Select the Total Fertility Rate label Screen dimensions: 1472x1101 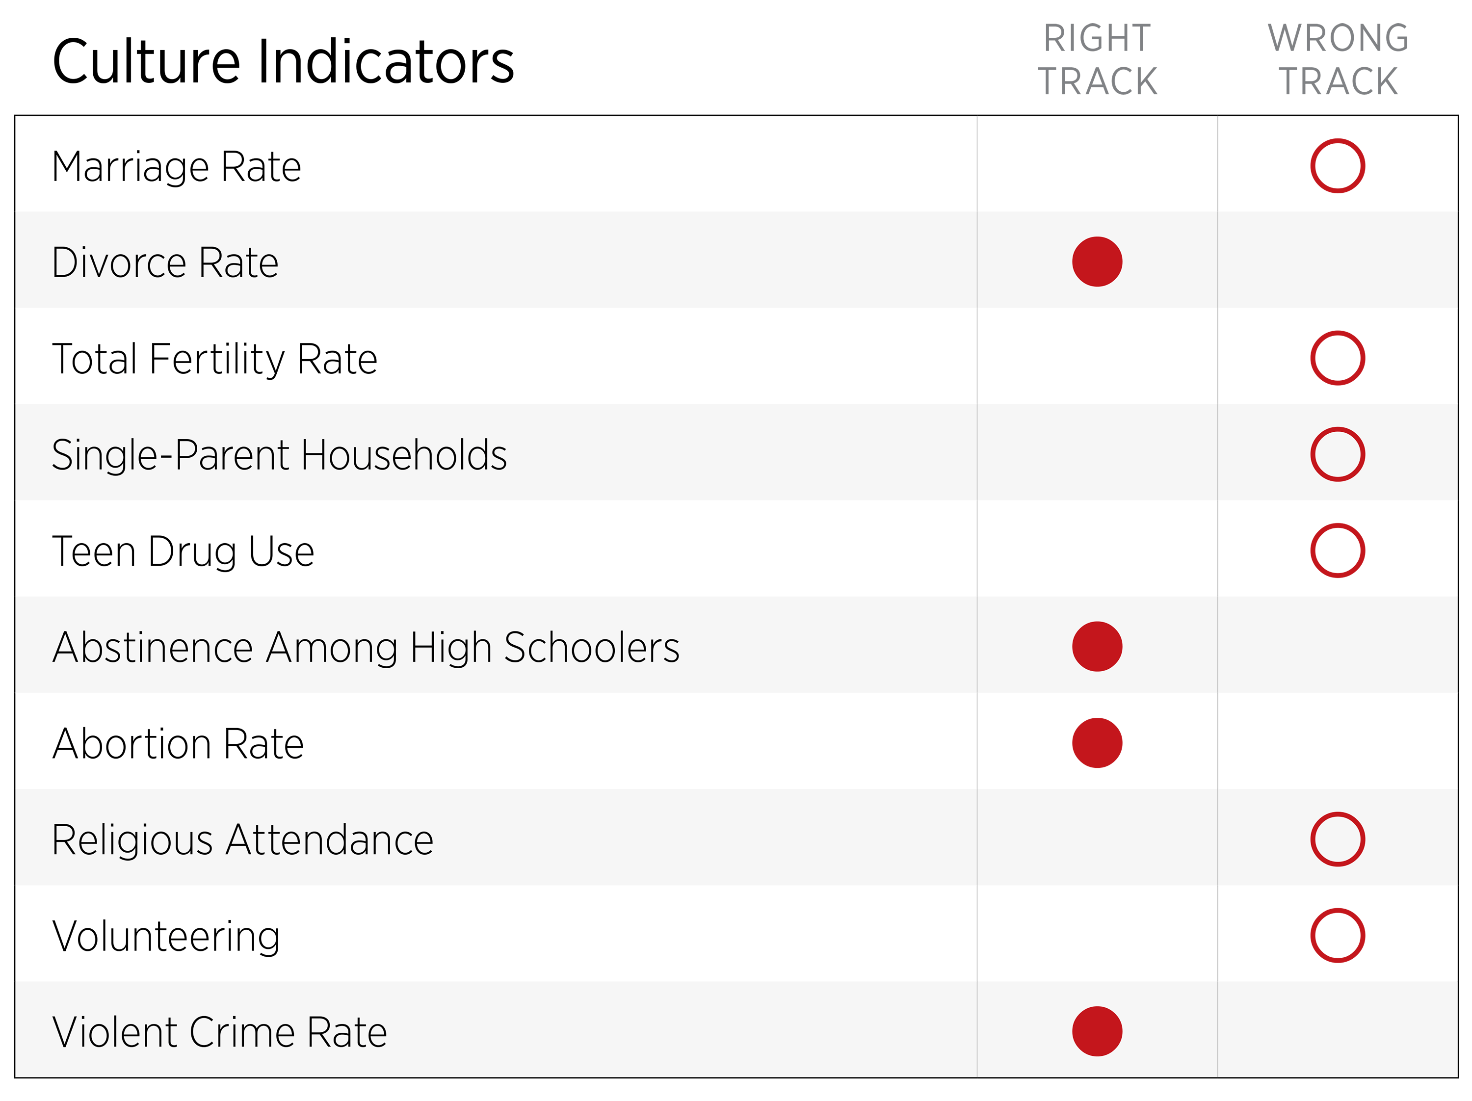coord(214,359)
